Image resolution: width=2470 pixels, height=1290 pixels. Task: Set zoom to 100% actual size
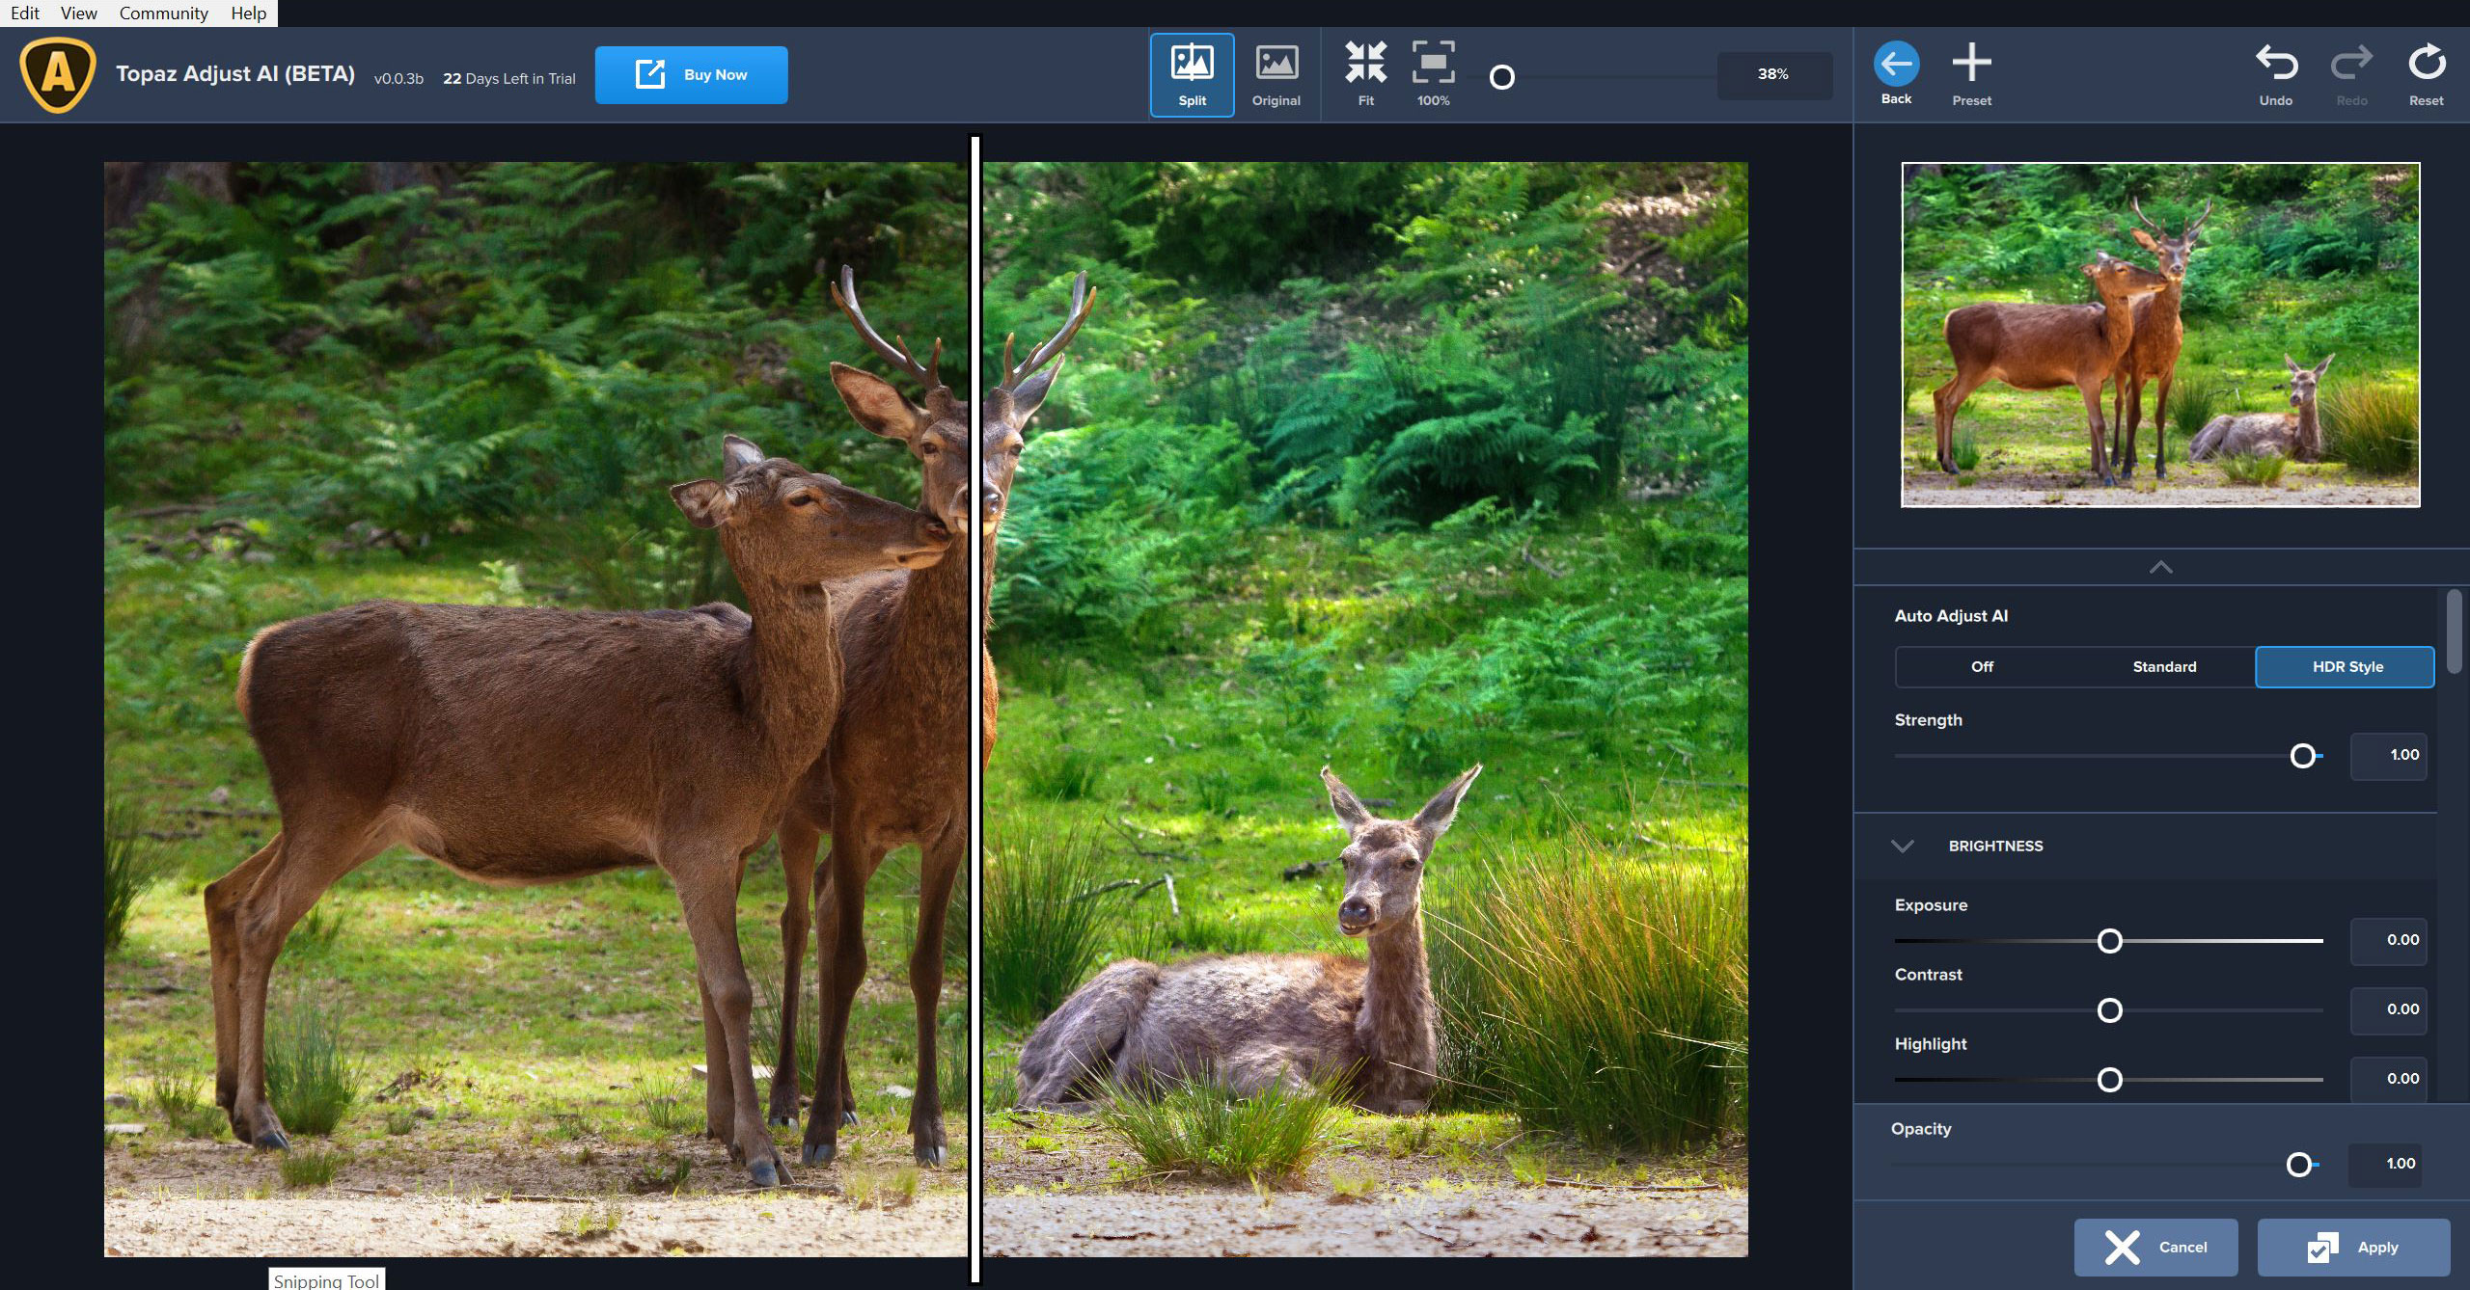(1434, 65)
